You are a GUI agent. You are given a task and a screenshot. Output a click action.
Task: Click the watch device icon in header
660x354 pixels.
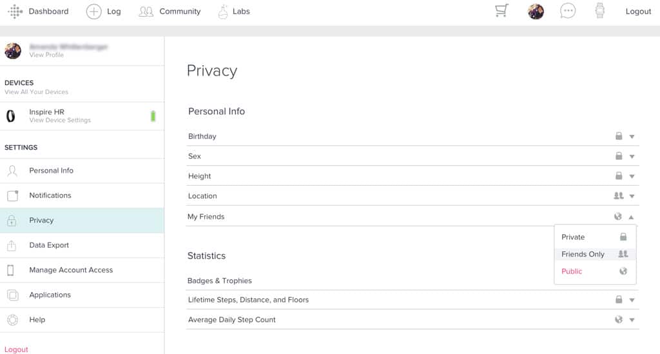pos(600,11)
